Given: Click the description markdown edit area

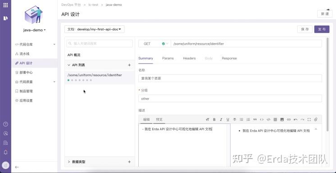Looking at the screenshot, I should tap(184, 146).
